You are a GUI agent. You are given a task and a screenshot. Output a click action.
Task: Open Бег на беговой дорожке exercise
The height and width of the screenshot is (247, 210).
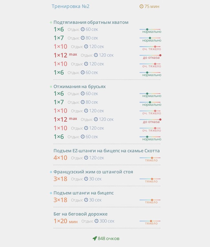[80, 214]
